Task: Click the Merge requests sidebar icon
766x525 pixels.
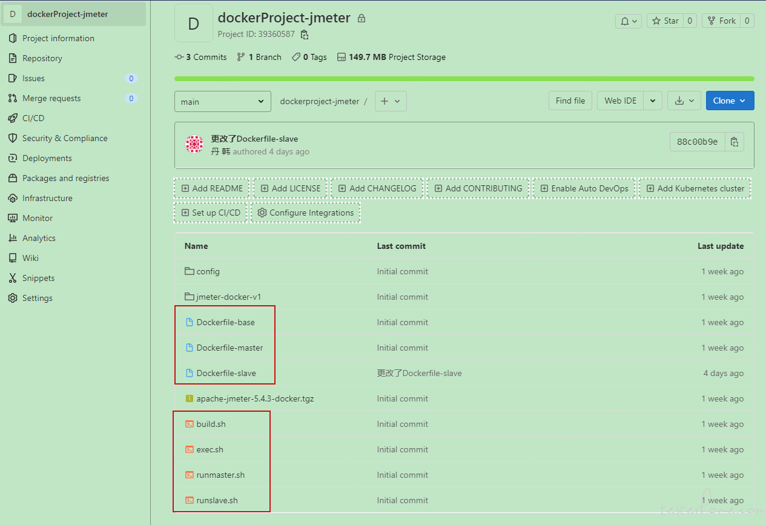Action: tap(12, 98)
